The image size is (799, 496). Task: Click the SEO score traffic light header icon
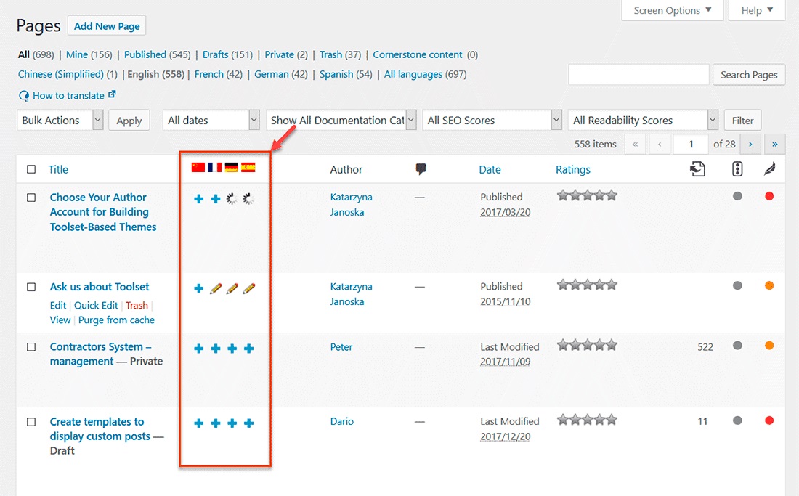point(737,169)
